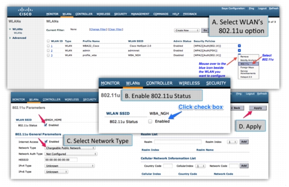
Task: Open the IPv6 Type dropdown
Action: [x=56, y=172]
